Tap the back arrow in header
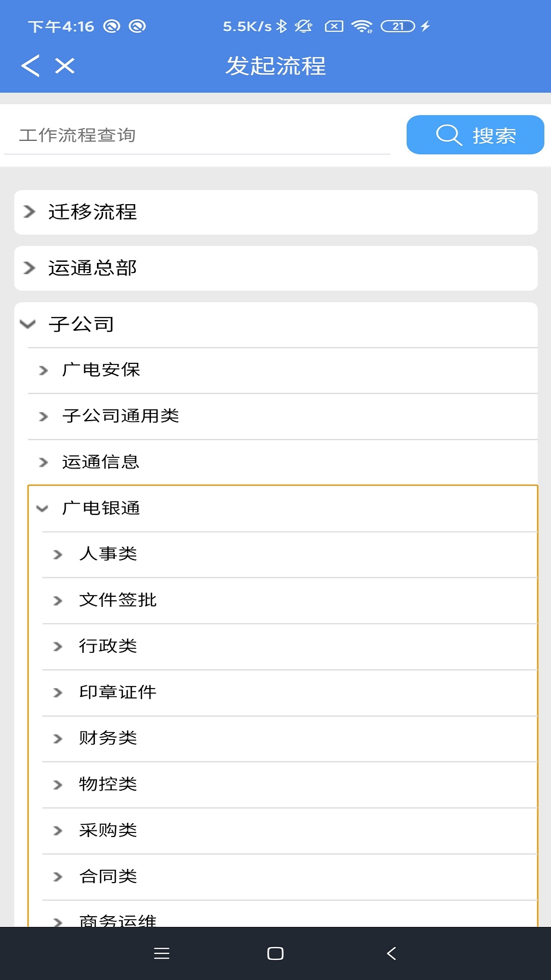551x980 pixels. [x=31, y=66]
